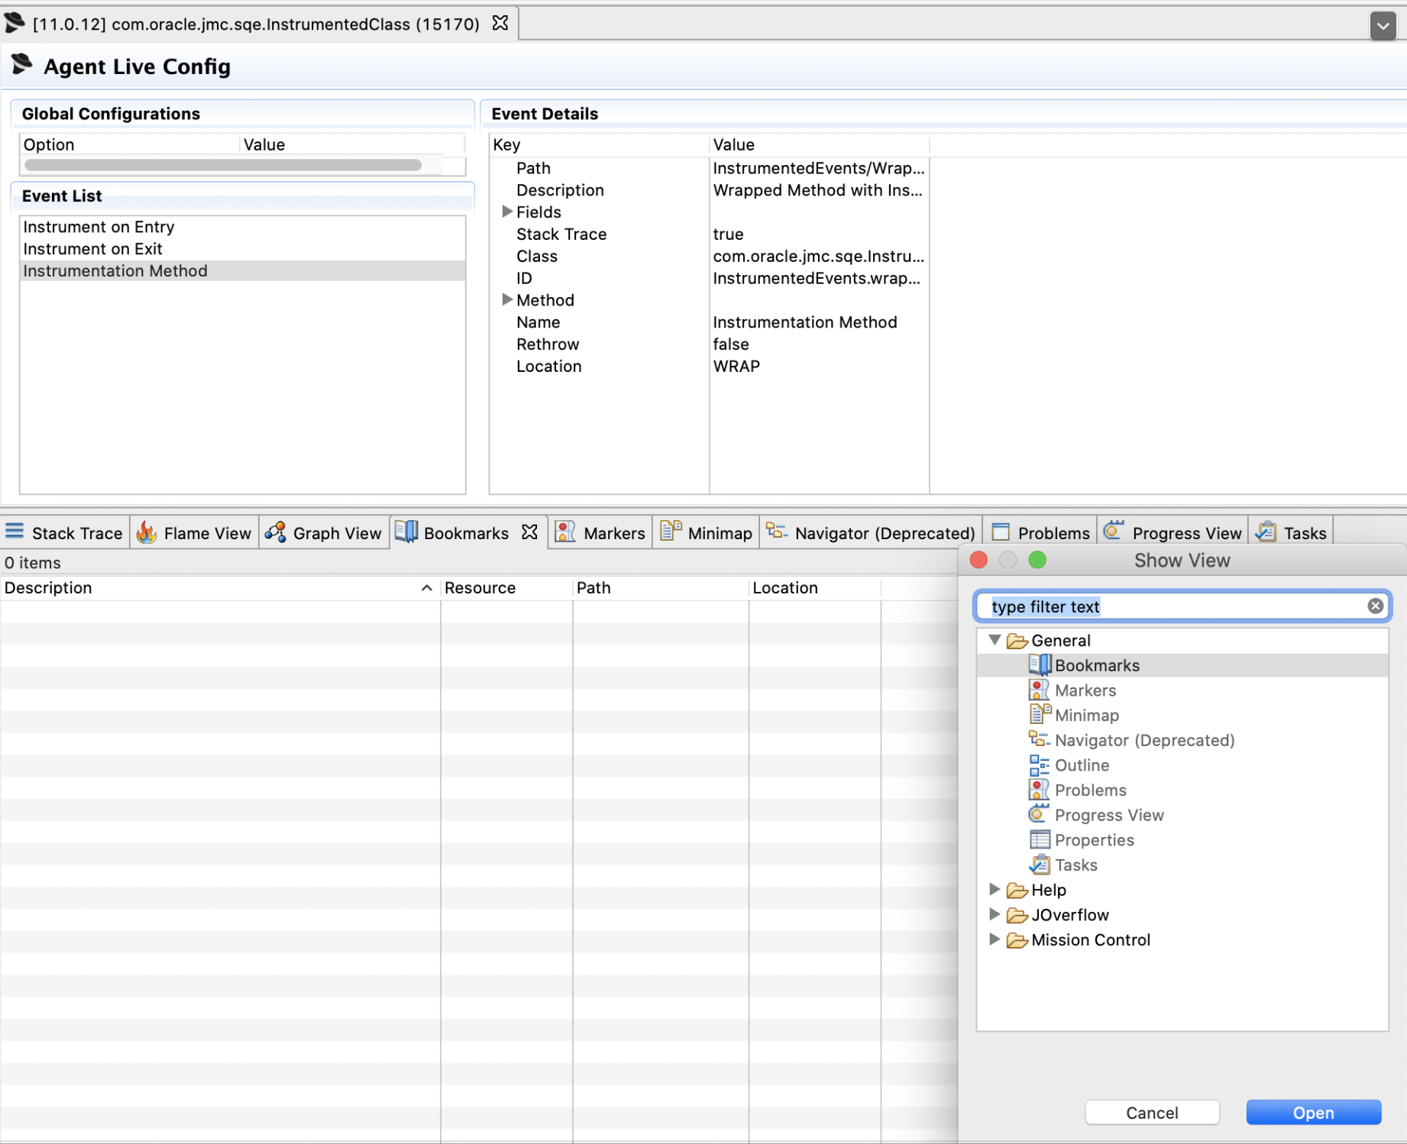This screenshot has height=1144, width=1407.
Task: Cancel the Show View dialog
Action: pyautogui.click(x=1151, y=1113)
